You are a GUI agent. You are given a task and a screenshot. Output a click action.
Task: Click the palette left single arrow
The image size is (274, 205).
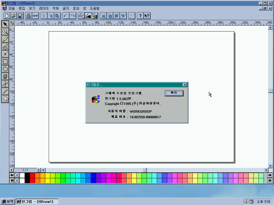(x=12, y=175)
